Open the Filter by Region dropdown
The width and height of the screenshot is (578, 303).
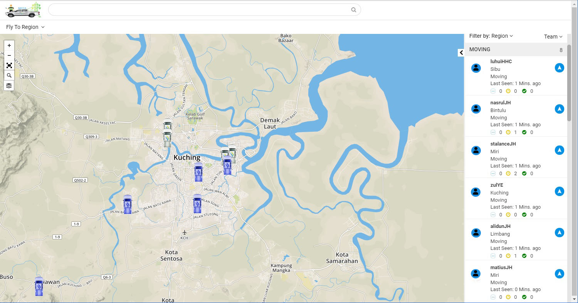pos(491,36)
